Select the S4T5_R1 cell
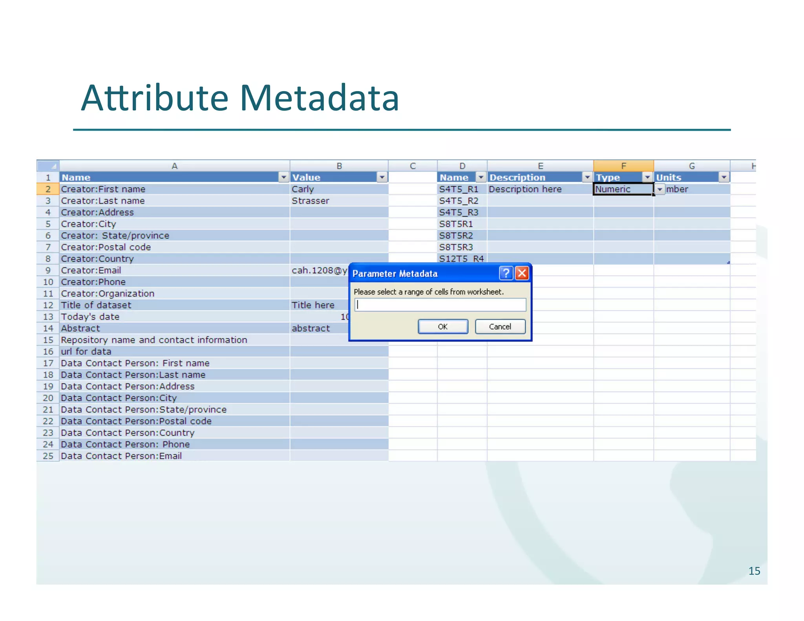804x621 pixels. point(462,189)
